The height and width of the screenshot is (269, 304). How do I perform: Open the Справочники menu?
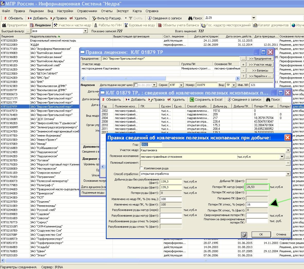coord(87,11)
